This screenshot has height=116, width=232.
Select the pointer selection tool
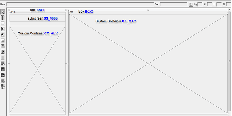[3, 11]
